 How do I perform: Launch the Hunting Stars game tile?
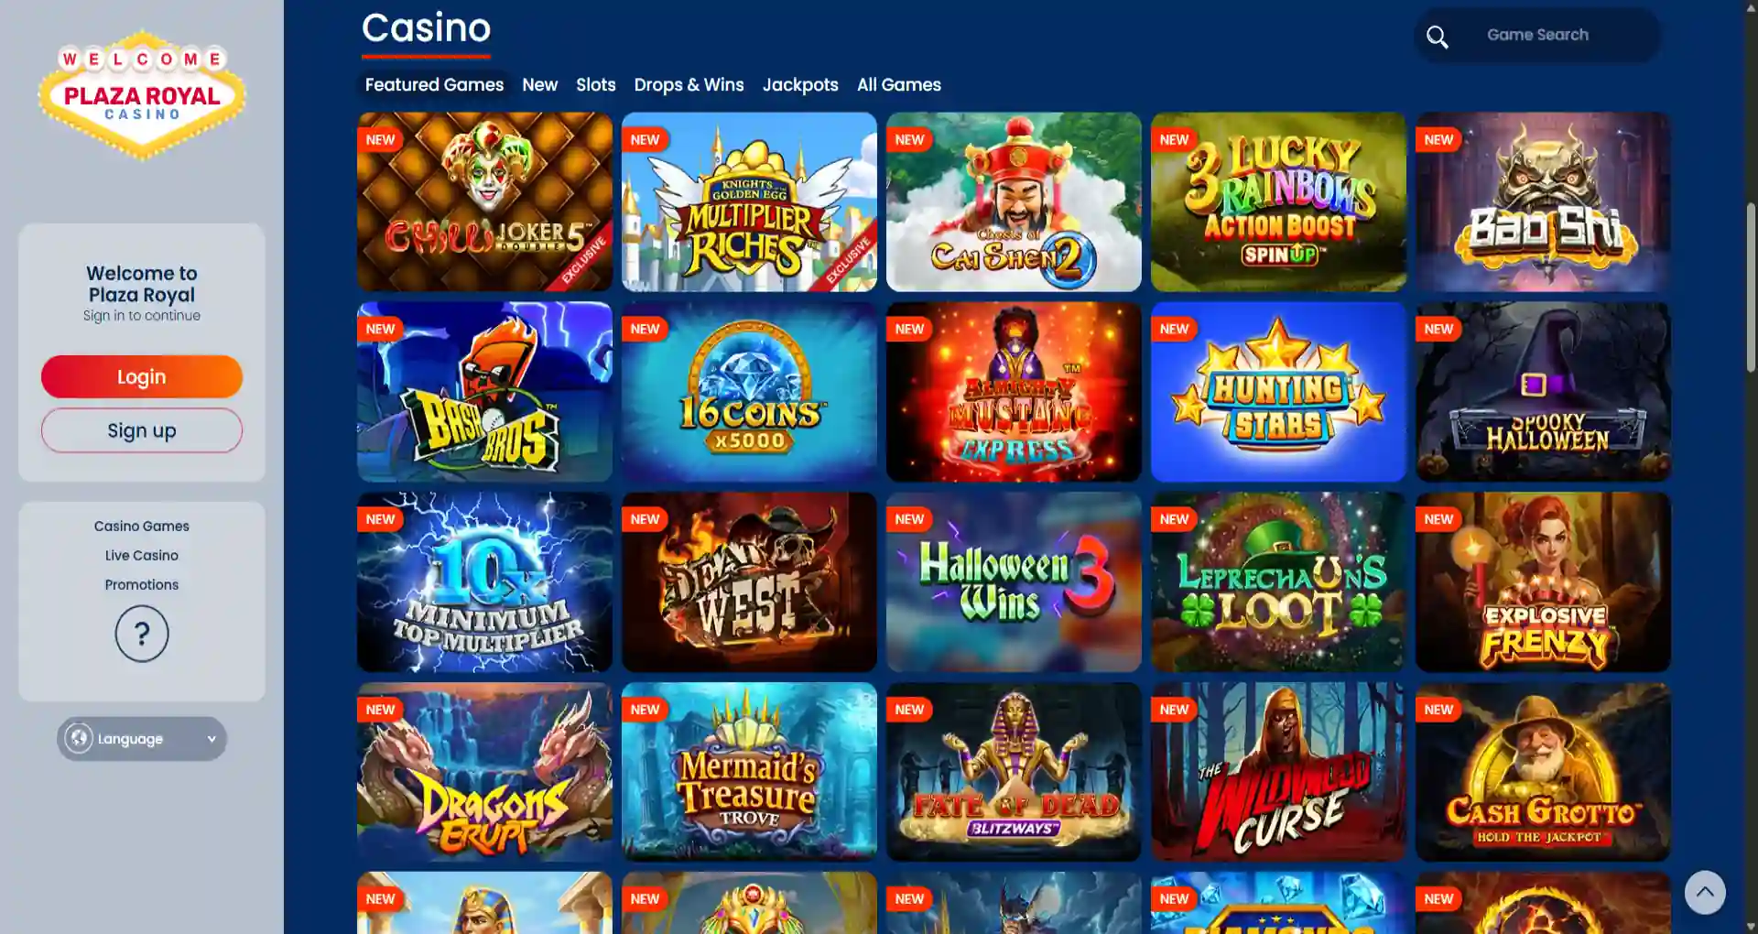(x=1278, y=392)
